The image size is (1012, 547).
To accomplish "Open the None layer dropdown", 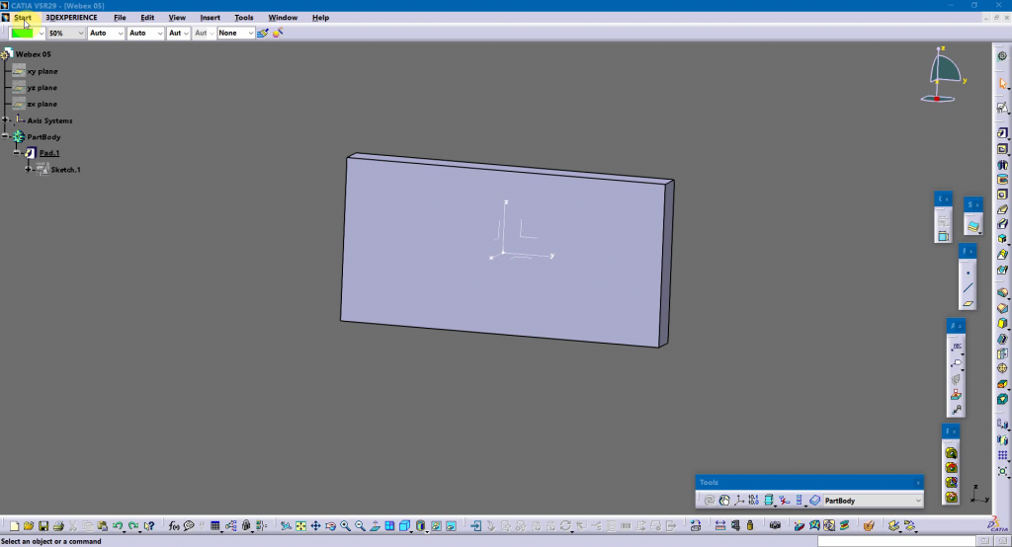I will click(250, 33).
